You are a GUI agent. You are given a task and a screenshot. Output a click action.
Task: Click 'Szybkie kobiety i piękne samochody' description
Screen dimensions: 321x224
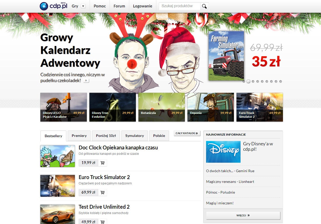(104, 213)
